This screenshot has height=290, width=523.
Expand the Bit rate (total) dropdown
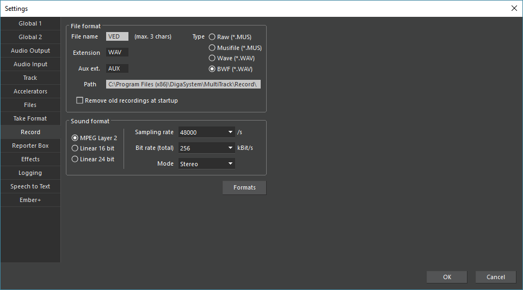click(207, 148)
